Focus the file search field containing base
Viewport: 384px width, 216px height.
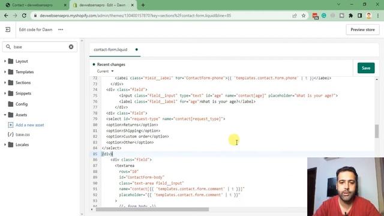(40, 47)
